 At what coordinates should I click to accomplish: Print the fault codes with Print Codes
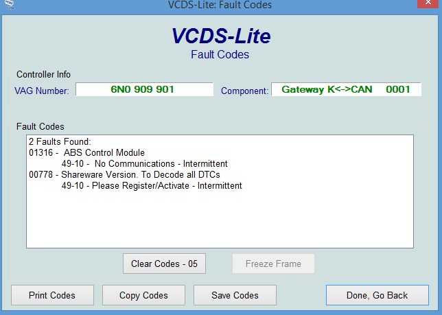pyautogui.click(x=52, y=295)
